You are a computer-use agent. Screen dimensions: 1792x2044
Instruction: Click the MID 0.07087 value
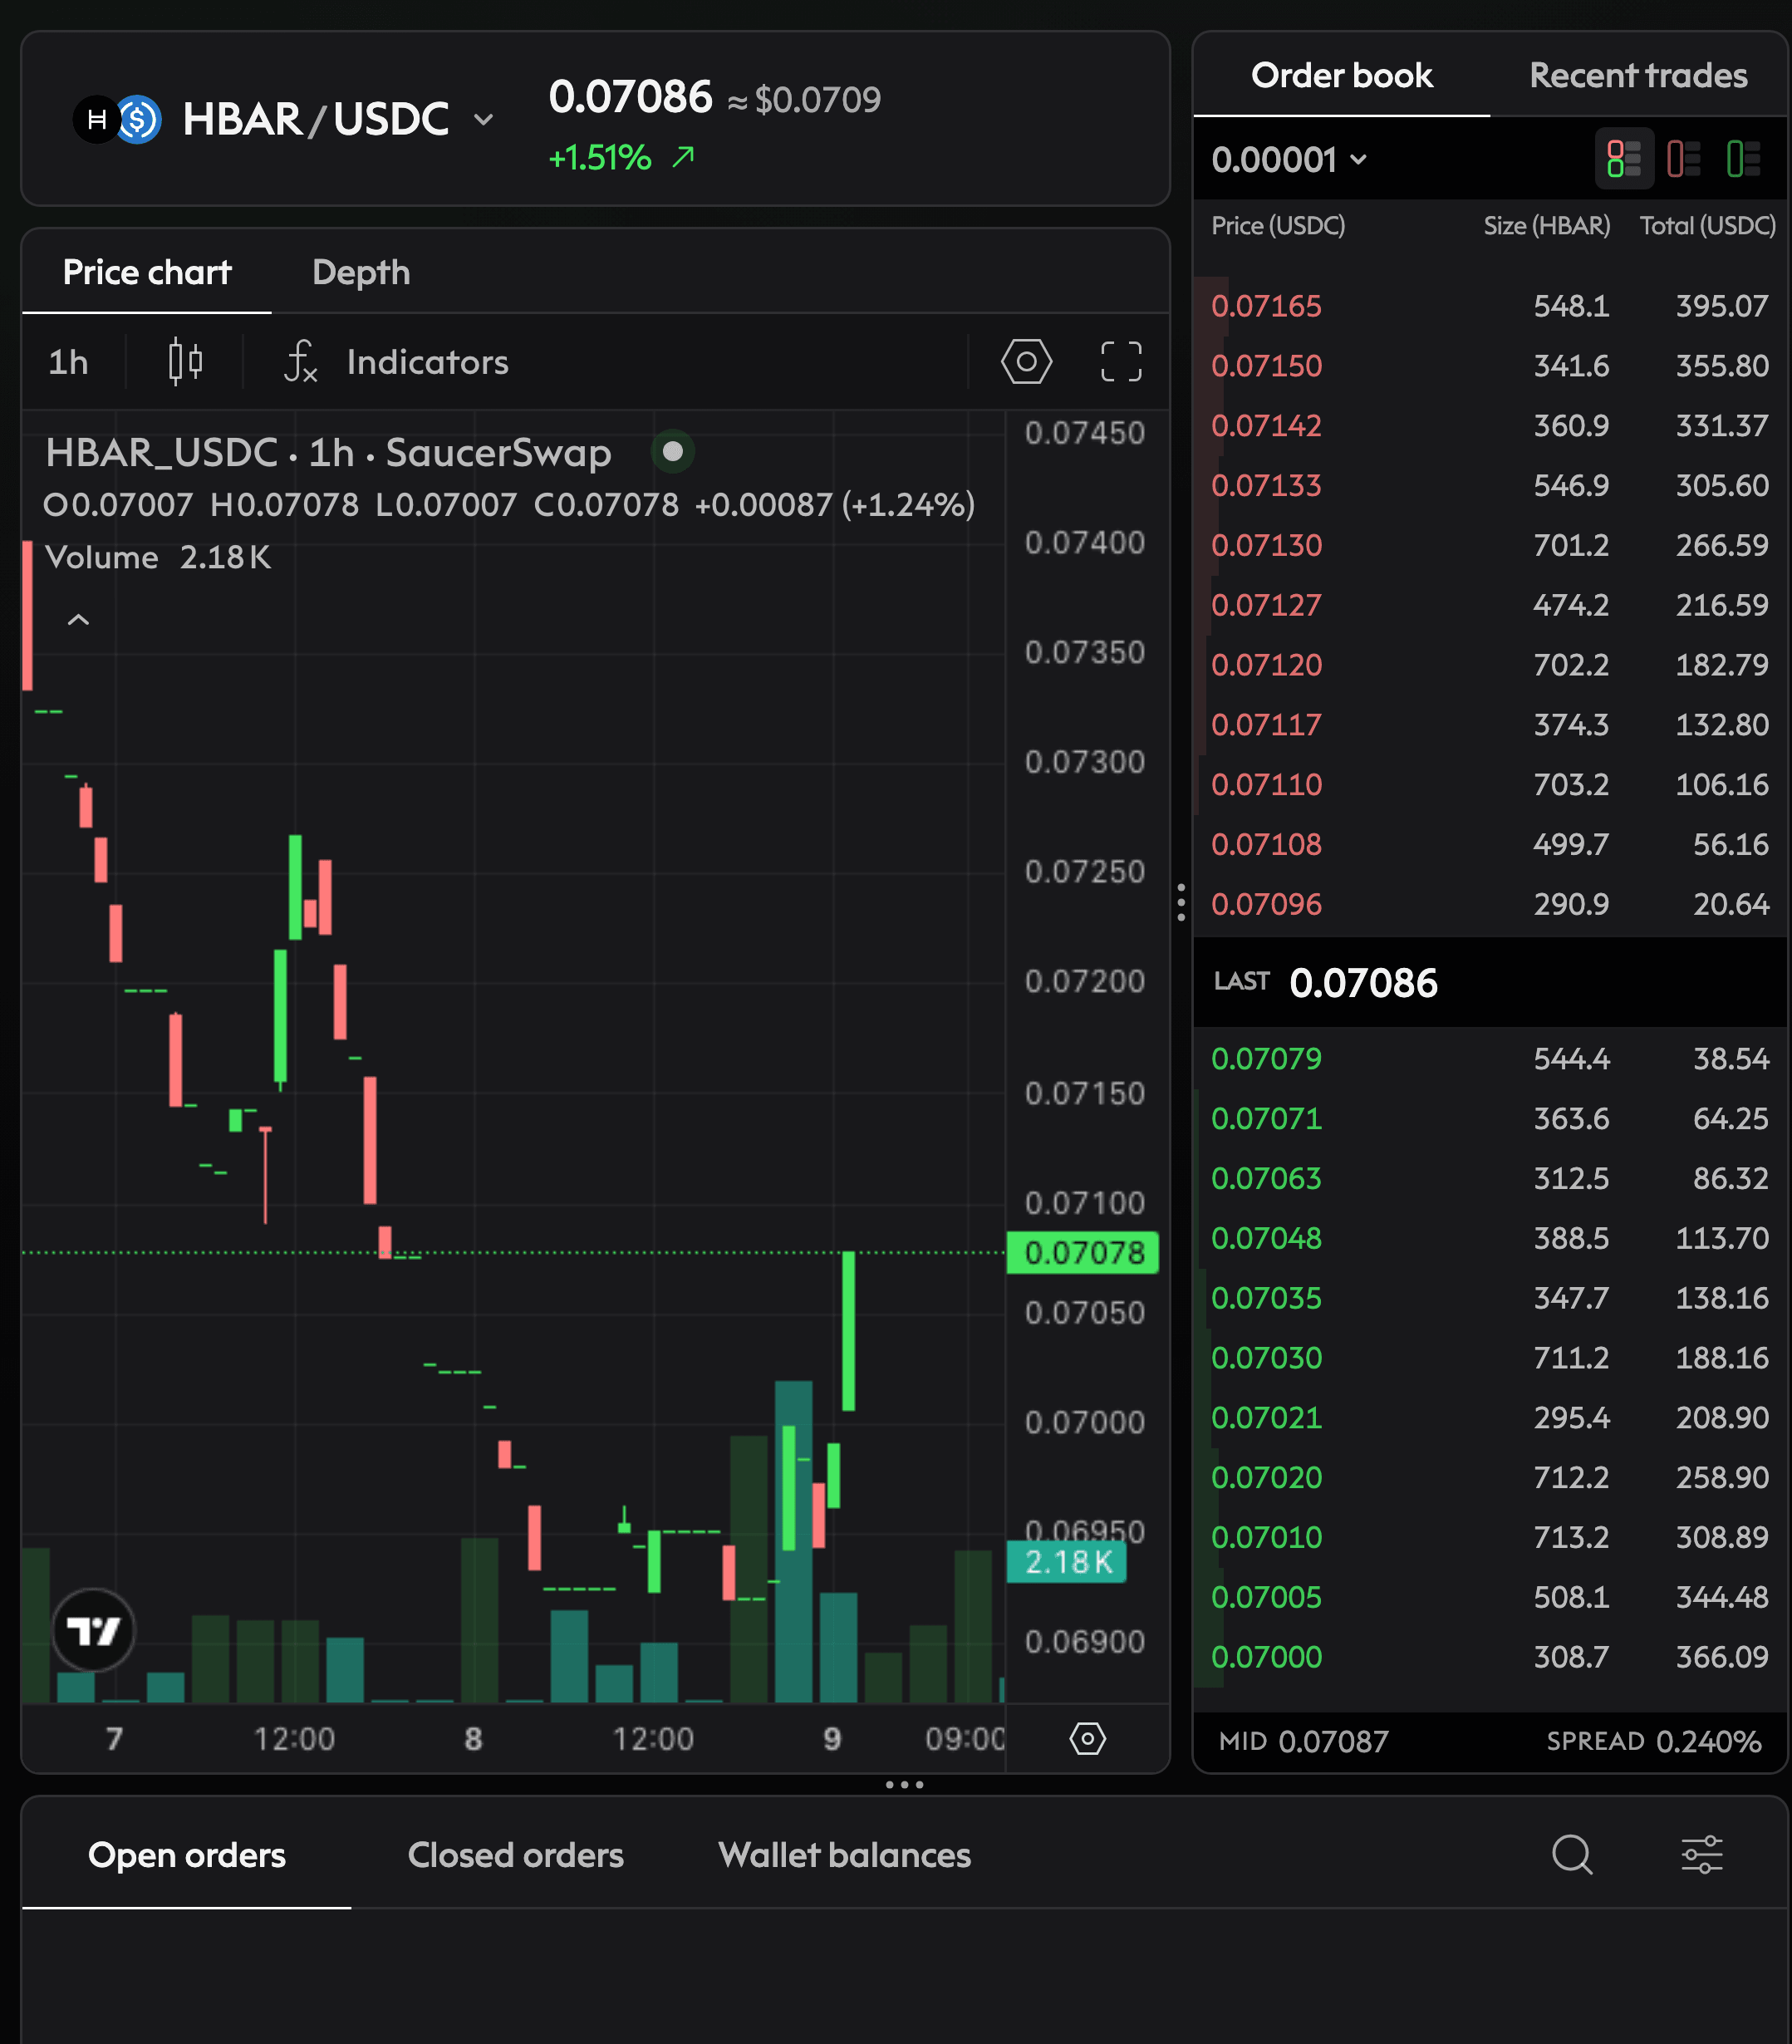tap(1303, 1742)
